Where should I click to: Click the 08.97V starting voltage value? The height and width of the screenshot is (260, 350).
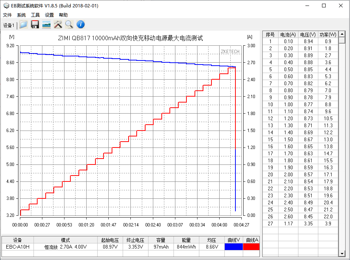click(x=110, y=247)
